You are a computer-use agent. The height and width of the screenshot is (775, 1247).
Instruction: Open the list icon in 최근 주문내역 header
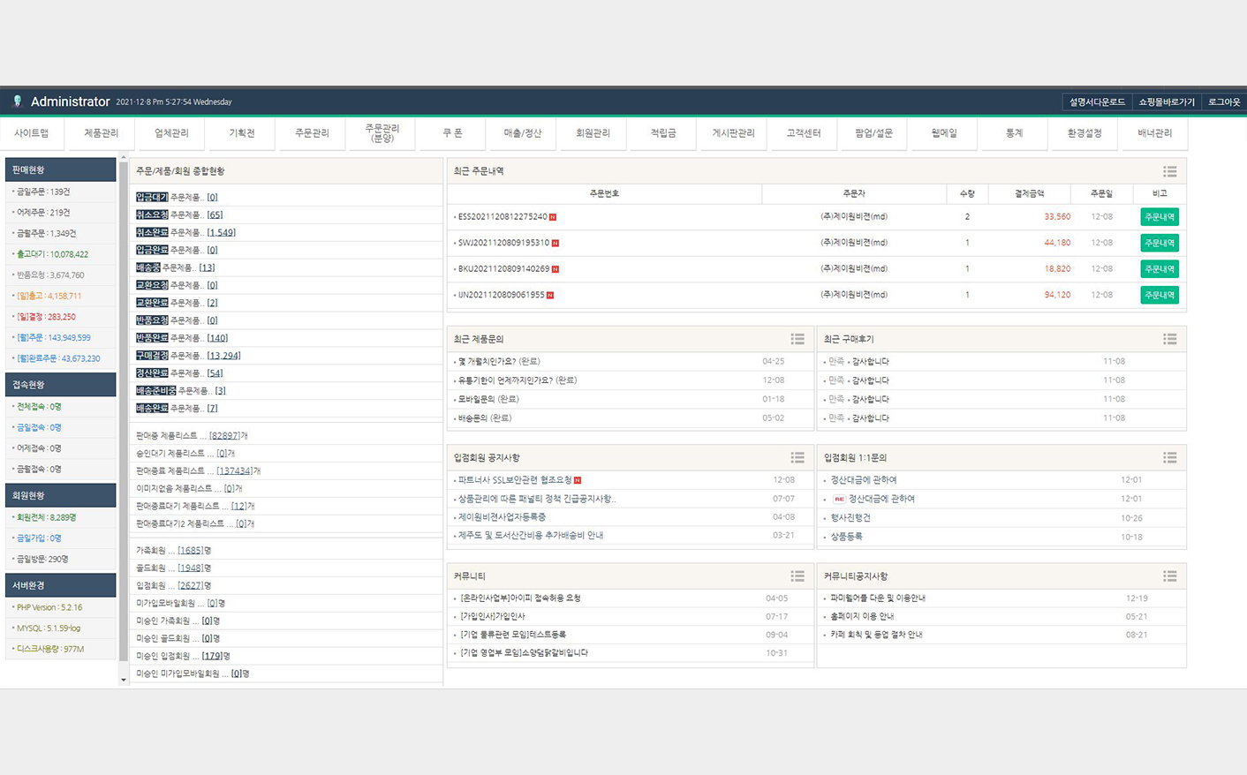1169,171
